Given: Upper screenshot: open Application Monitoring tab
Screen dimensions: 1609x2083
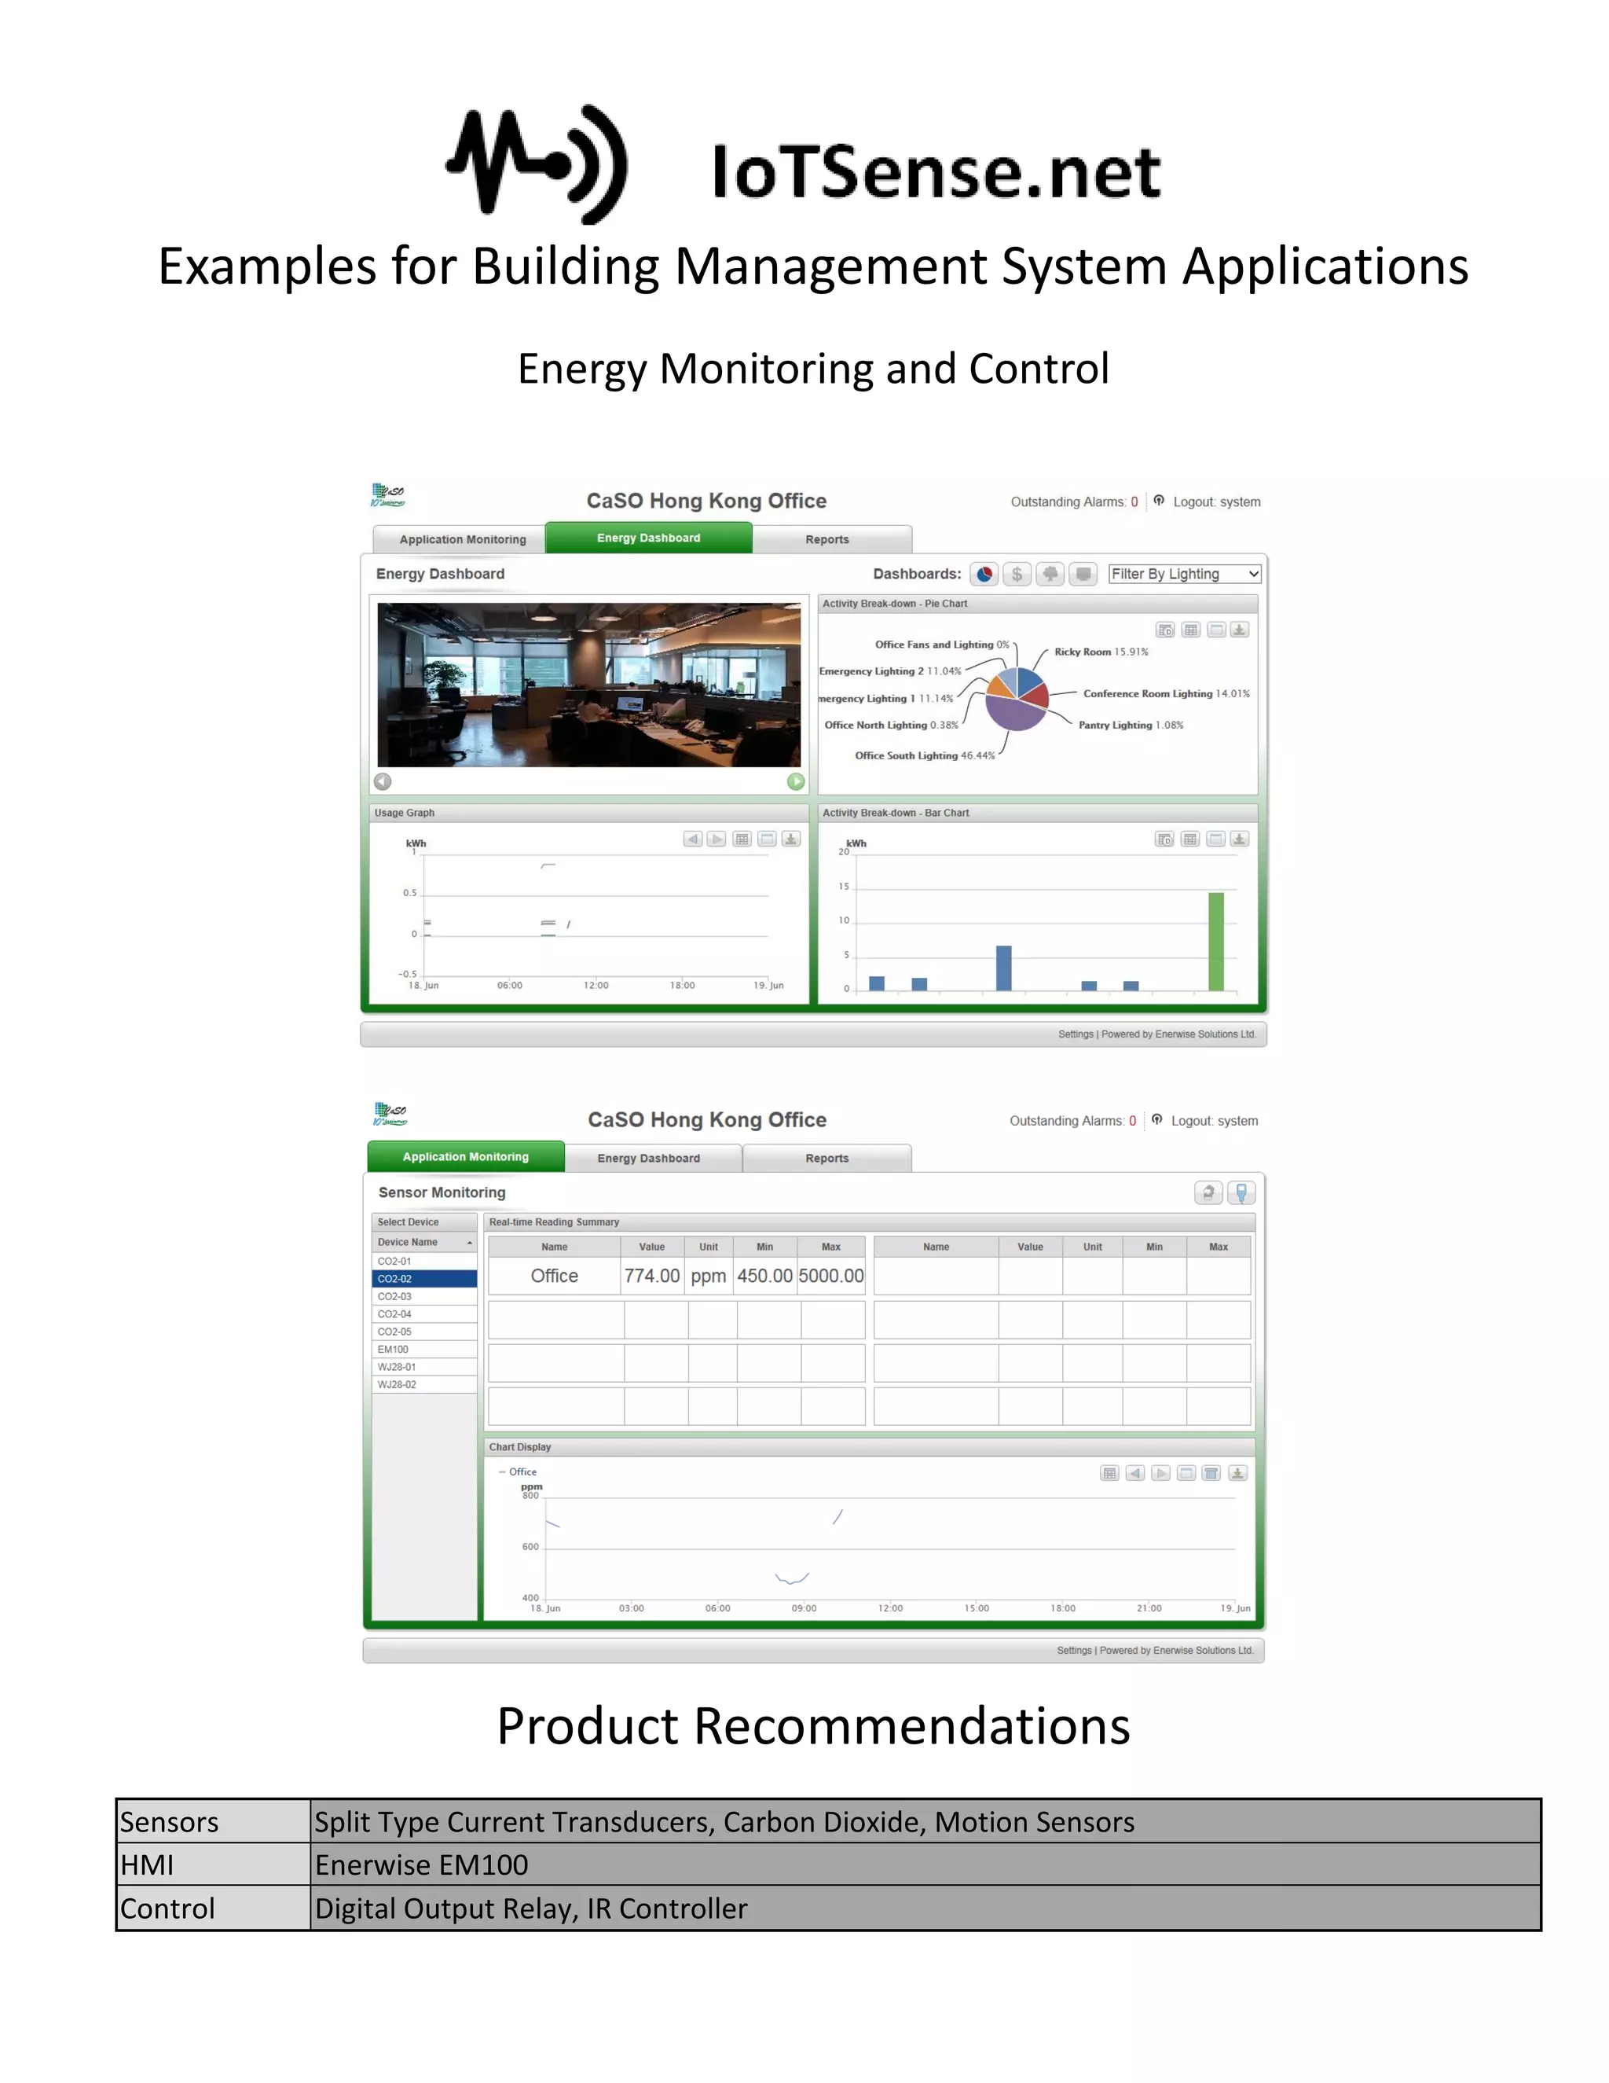Looking at the screenshot, I should (462, 540).
